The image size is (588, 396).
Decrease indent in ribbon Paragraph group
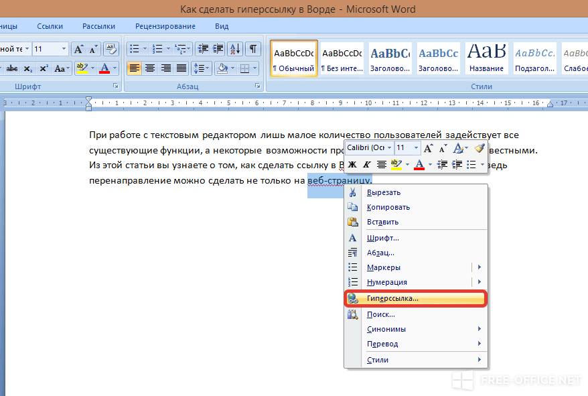click(x=203, y=49)
